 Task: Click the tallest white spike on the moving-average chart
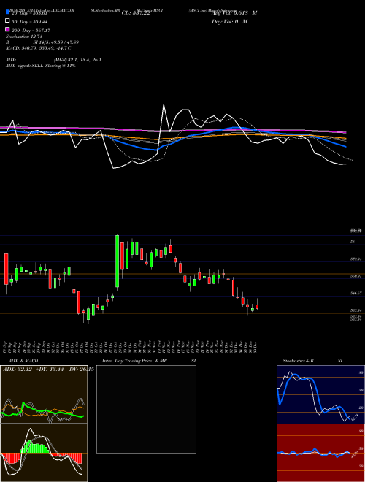click(x=164, y=106)
